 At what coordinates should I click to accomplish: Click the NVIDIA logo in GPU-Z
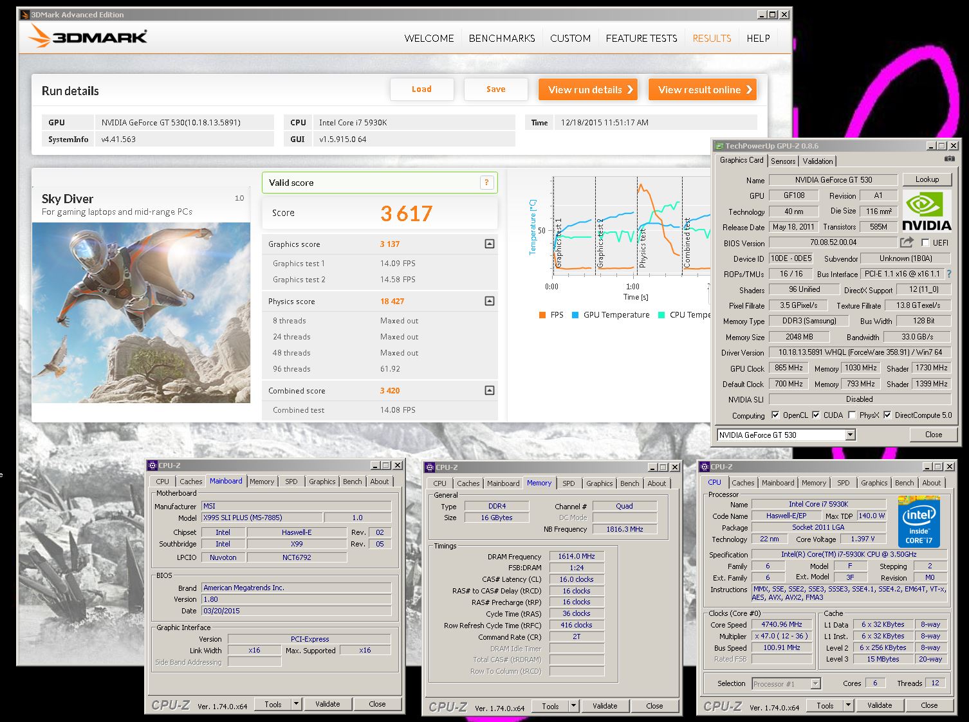(x=927, y=212)
